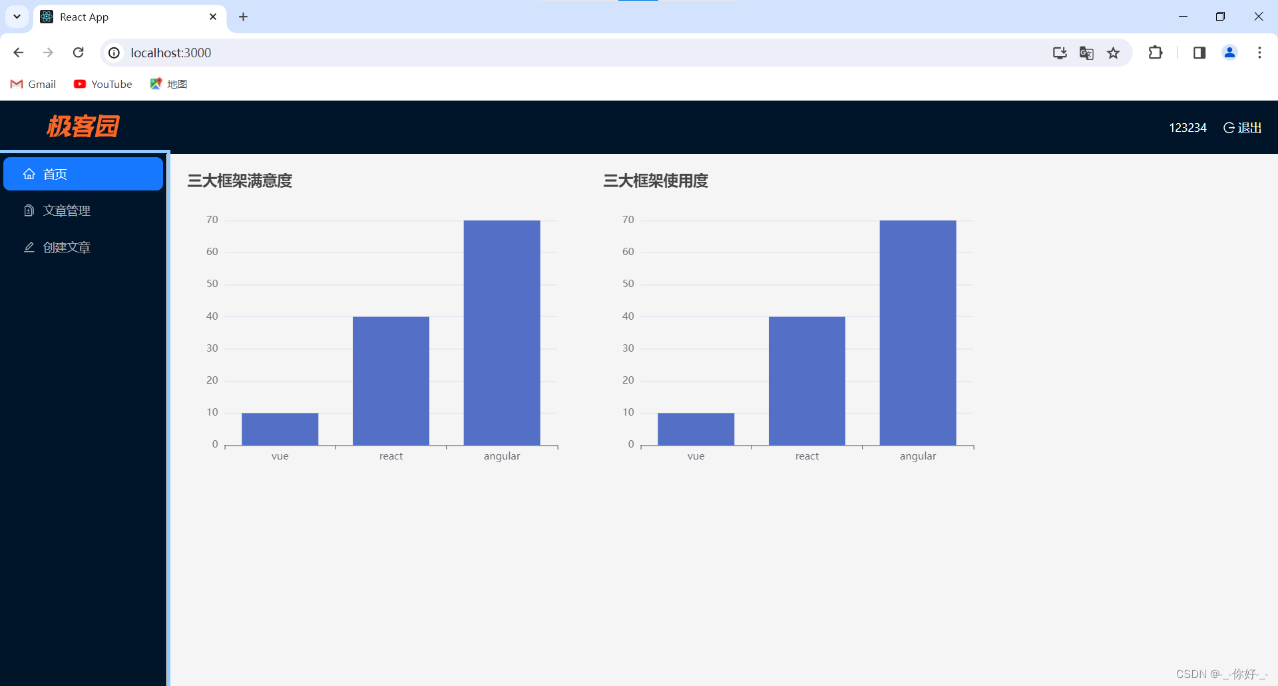
Task: Open the 地图 bookmark
Action: pos(168,84)
